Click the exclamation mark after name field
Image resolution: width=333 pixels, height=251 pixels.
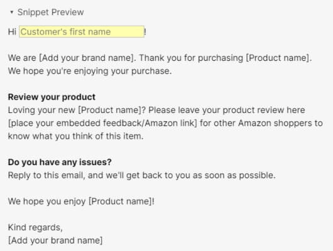(145, 32)
